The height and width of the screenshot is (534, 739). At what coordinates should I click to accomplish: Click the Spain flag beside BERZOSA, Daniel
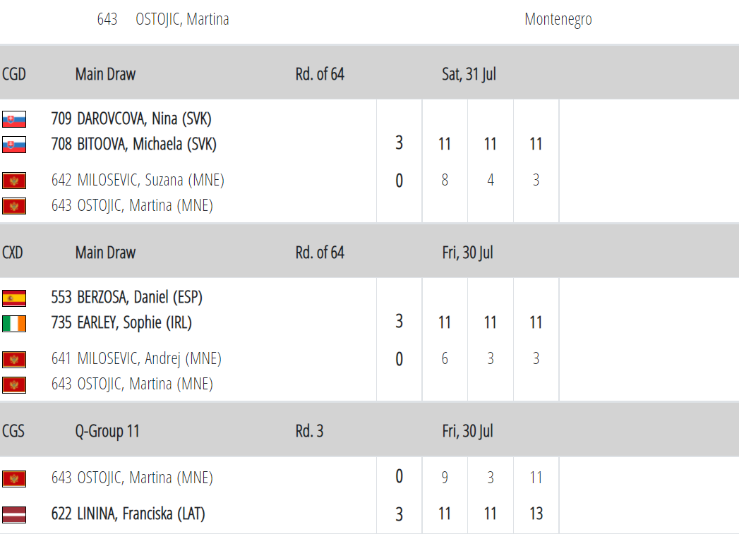point(14,298)
